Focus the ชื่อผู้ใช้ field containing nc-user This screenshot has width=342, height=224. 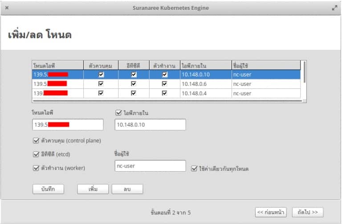[150, 166]
